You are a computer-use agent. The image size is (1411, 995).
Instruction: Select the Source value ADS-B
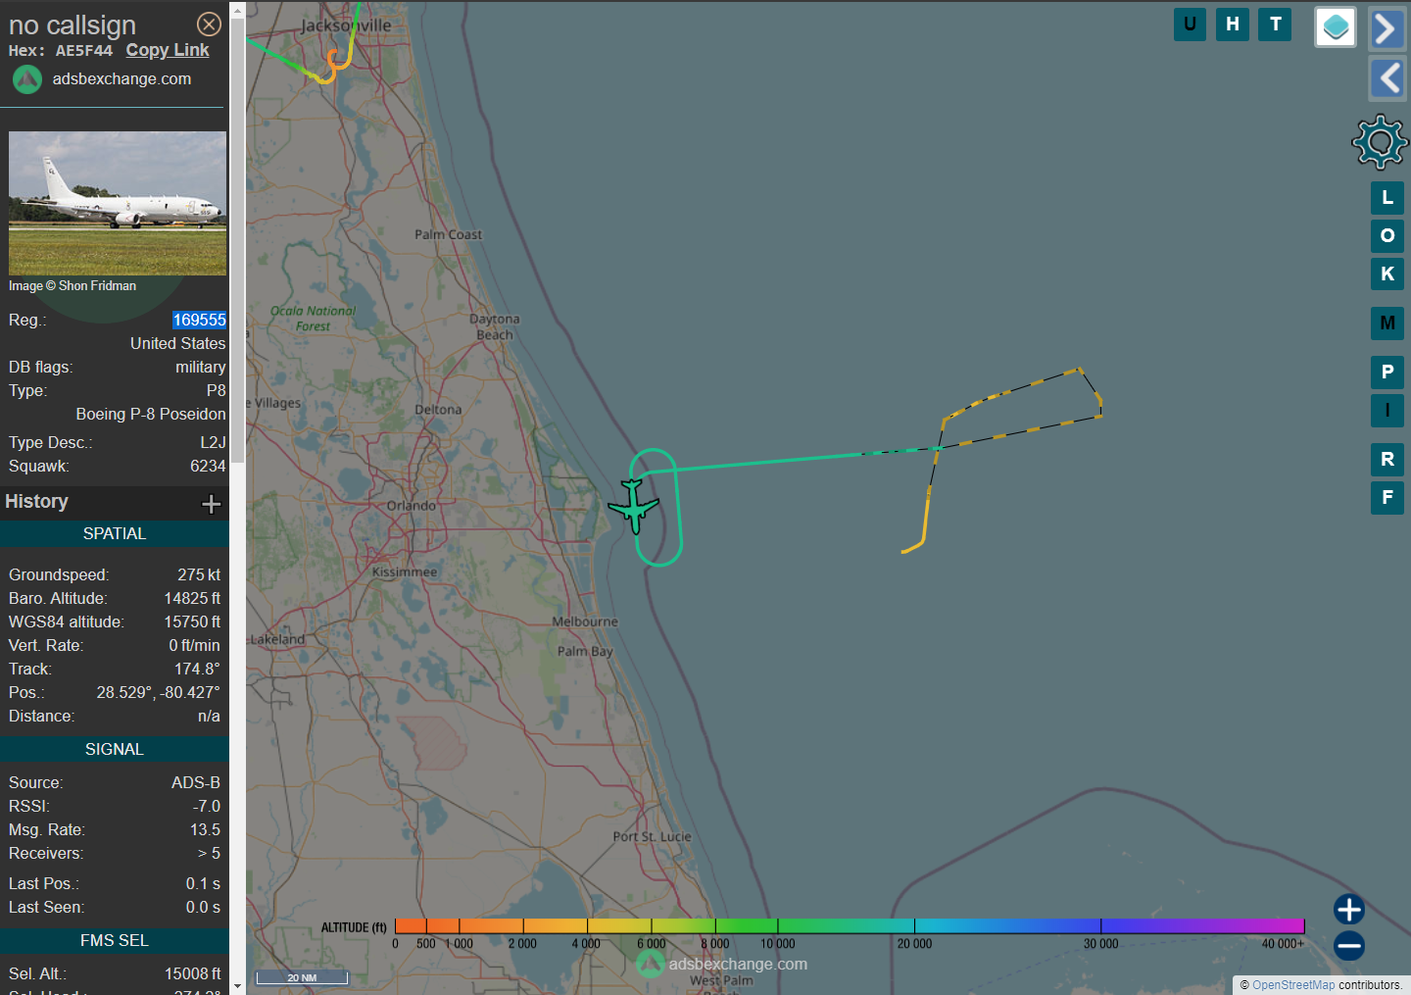click(x=196, y=783)
